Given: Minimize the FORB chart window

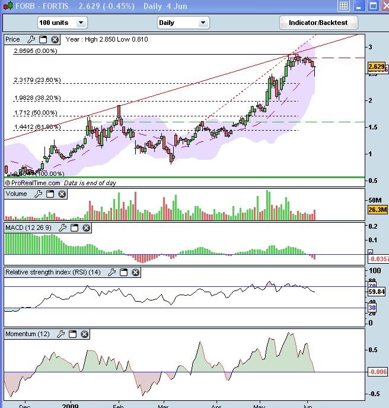Looking at the screenshot, I should [x=359, y=6].
